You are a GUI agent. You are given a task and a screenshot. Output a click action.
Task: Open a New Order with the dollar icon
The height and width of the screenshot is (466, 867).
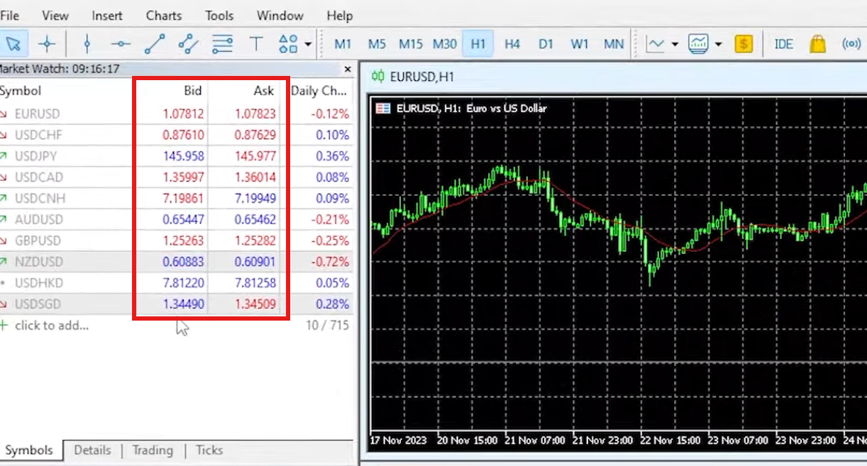(x=744, y=43)
